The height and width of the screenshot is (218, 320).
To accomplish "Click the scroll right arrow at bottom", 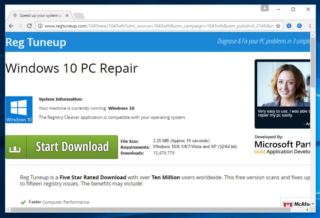I will pos(308,210).
